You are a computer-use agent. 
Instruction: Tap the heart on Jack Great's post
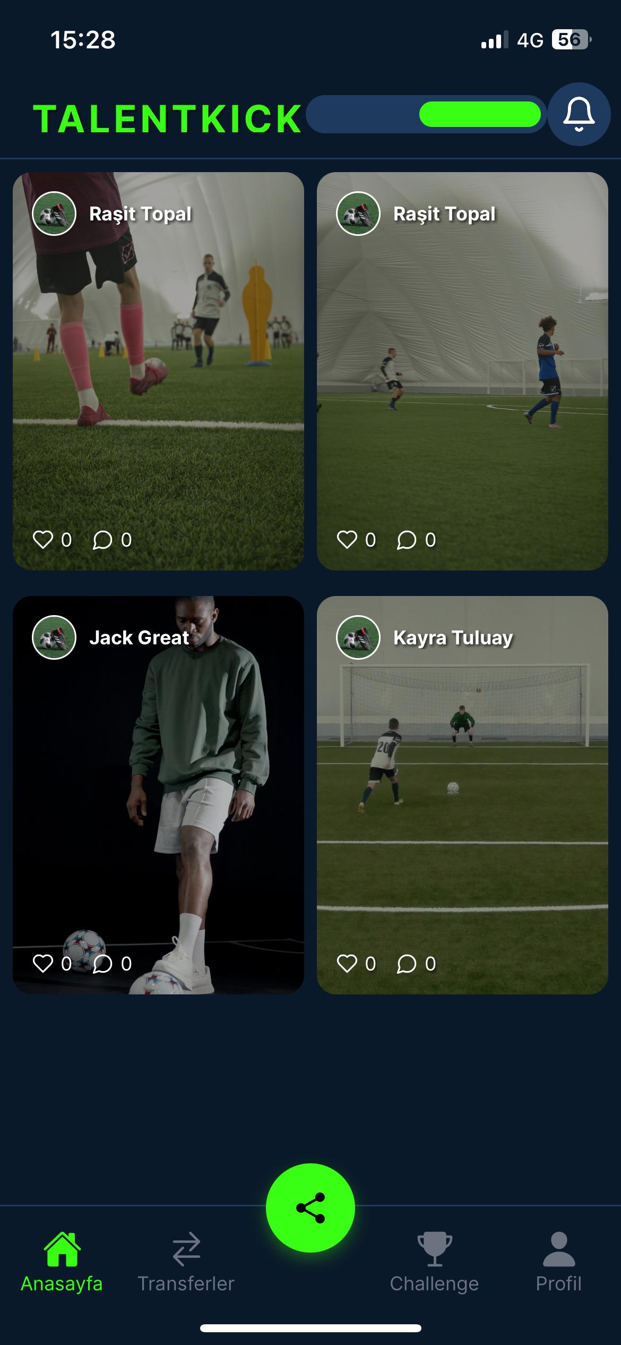point(43,964)
